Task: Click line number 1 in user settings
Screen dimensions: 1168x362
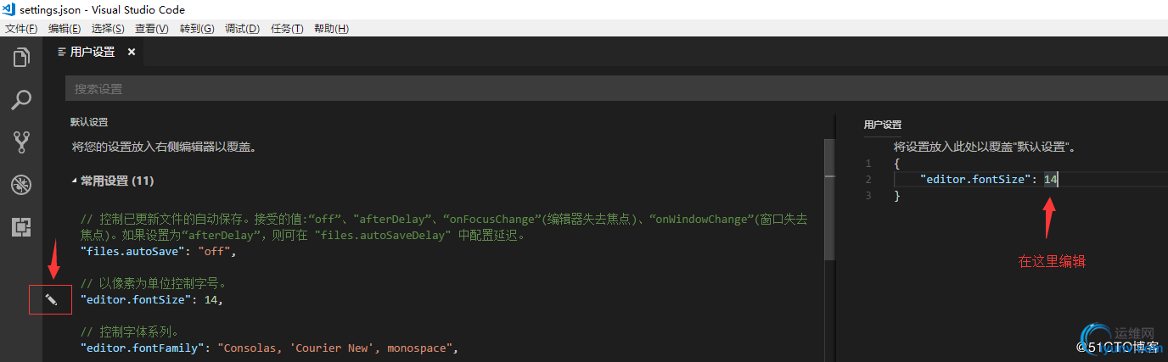Action: pyautogui.click(x=868, y=164)
